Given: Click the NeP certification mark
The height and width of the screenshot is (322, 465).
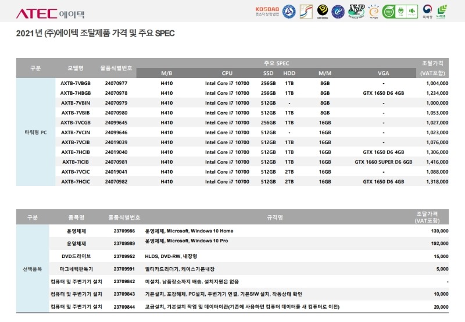Looking at the screenshot, I should pyautogui.click(x=356, y=12).
